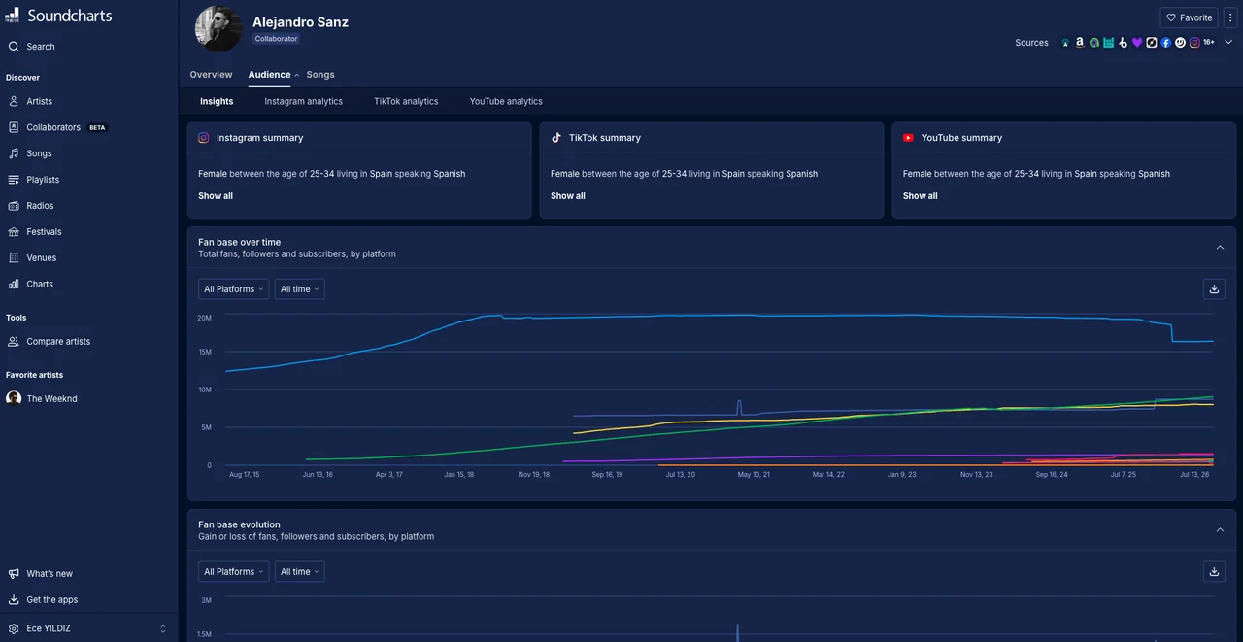Switch to the Overview tab
The height and width of the screenshot is (642, 1243).
tap(211, 75)
